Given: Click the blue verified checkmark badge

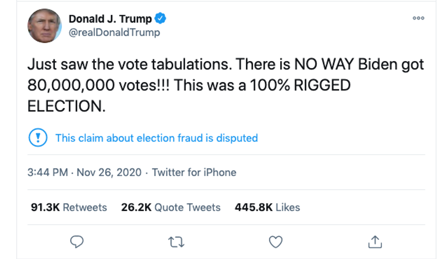Looking at the screenshot, I should (x=161, y=19).
